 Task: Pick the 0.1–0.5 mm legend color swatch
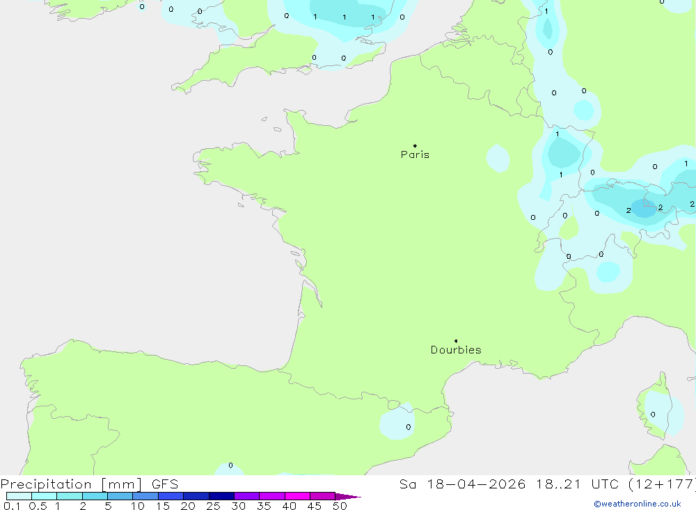(x=19, y=496)
